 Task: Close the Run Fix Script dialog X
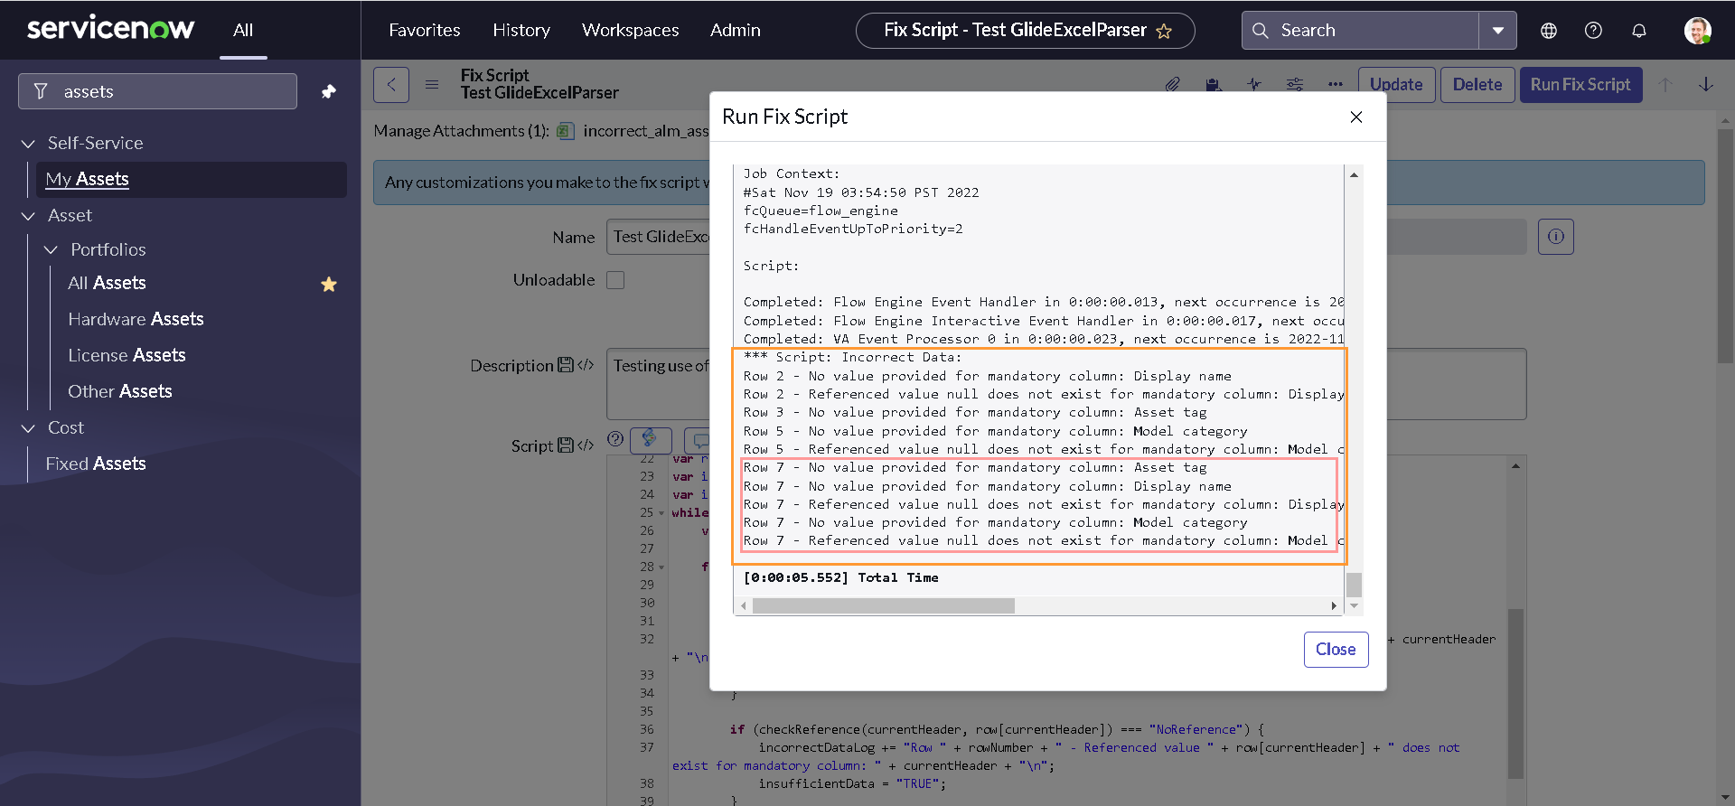(x=1356, y=117)
